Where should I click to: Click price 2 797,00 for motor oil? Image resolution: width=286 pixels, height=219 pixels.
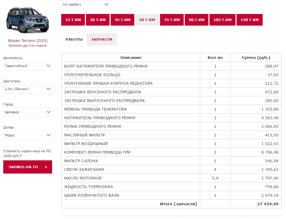[270, 178]
